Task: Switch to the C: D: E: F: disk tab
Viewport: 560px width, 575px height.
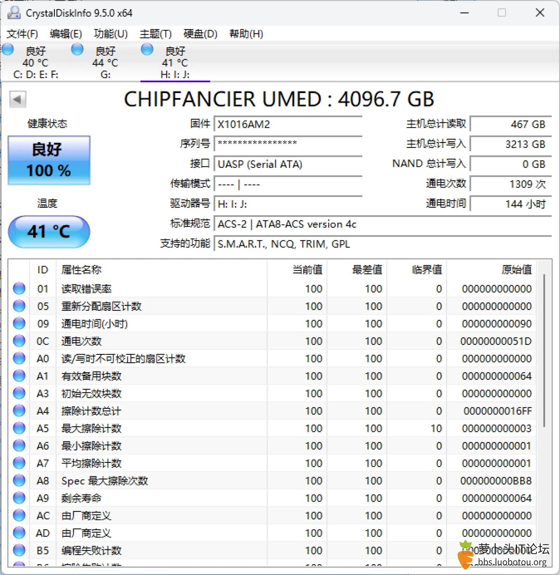Action: [x=36, y=62]
